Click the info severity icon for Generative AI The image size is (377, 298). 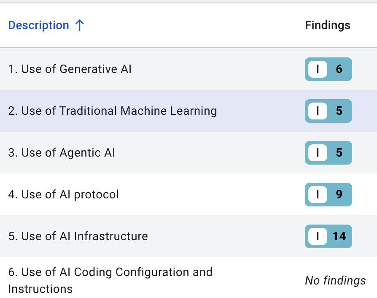pos(318,69)
